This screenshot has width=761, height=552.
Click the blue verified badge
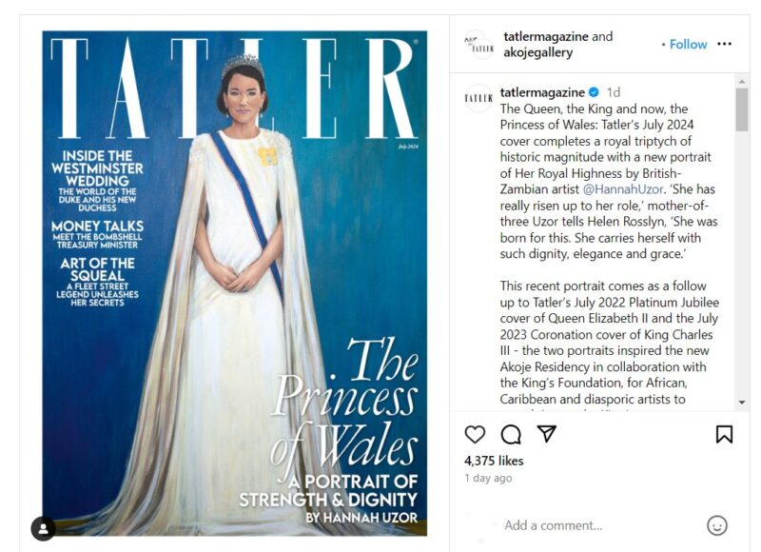coord(594,91)
